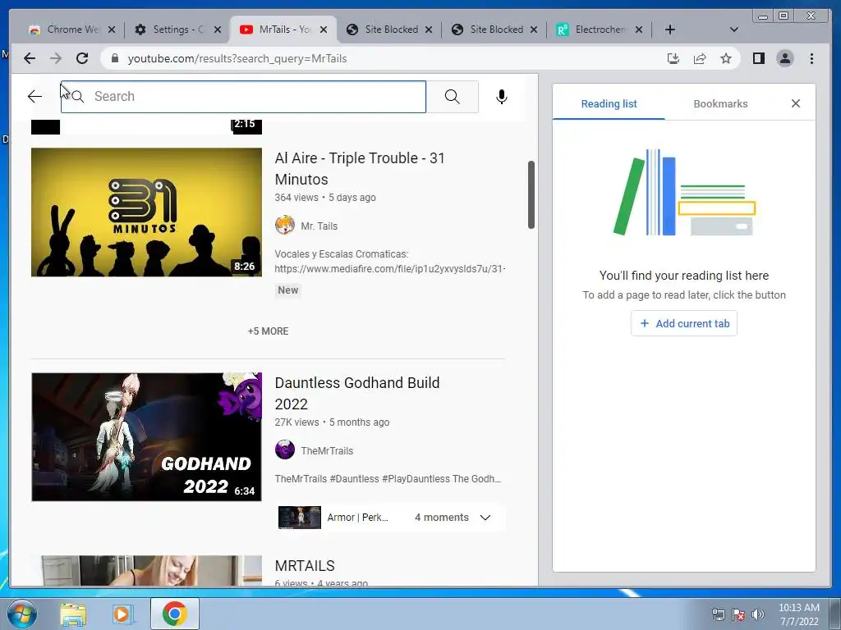Image resolution: width=841 pixels, height=630 pixels.
Task: Open the Godhand 2022 video thumbnail
Action: (146, 436)
